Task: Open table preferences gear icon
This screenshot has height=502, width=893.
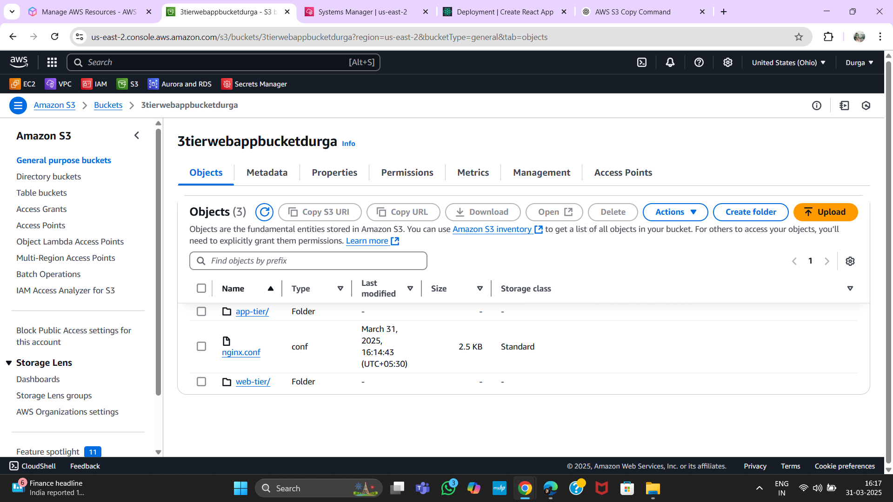Action: (x=850, y=261)
